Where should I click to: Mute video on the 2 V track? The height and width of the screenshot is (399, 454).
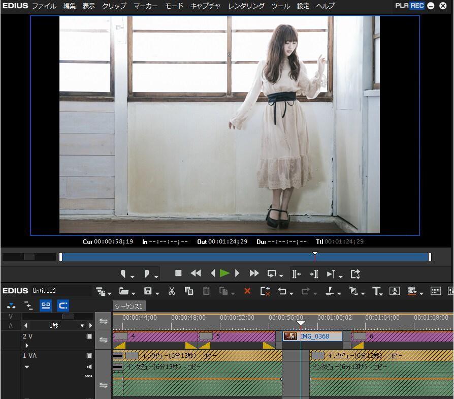tap(89, 336)
